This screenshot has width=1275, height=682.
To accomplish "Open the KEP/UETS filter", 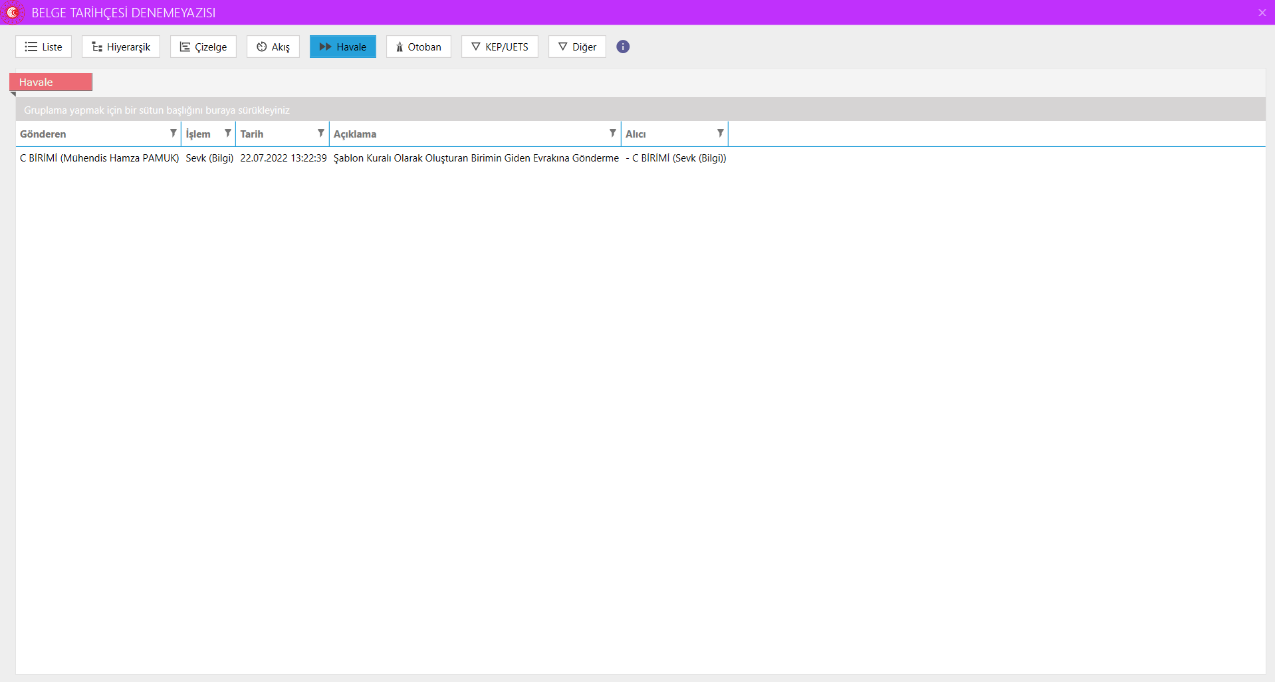I will [x=500, y=47].
